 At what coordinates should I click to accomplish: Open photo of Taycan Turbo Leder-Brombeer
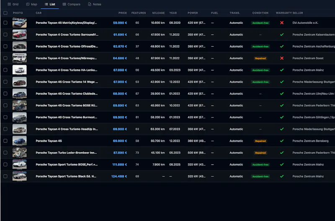[x=19, y=153]
